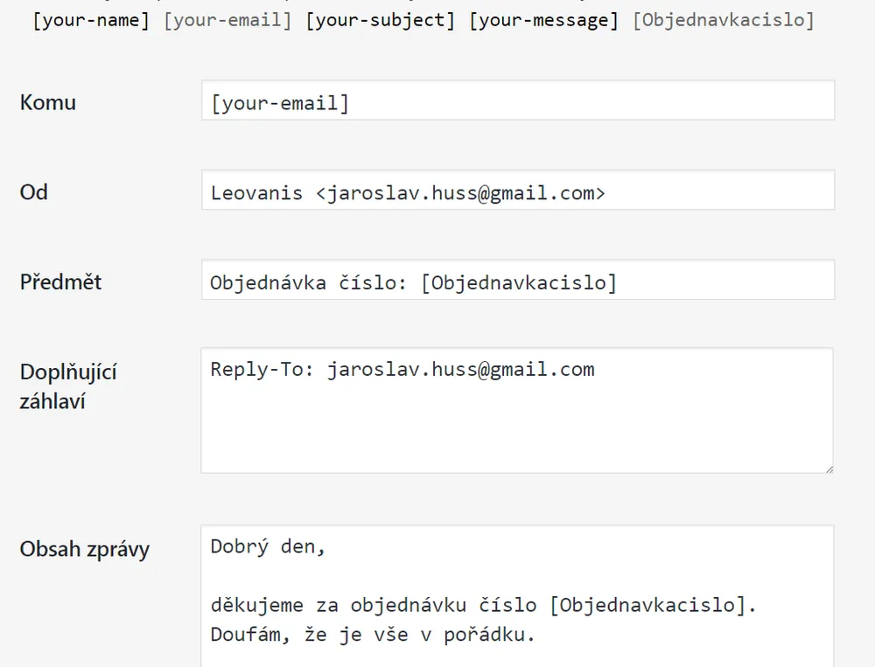The width and height of the screenshot is (875, 667).
Task: Click the Předmět field label
Action: tap(61, 282)
